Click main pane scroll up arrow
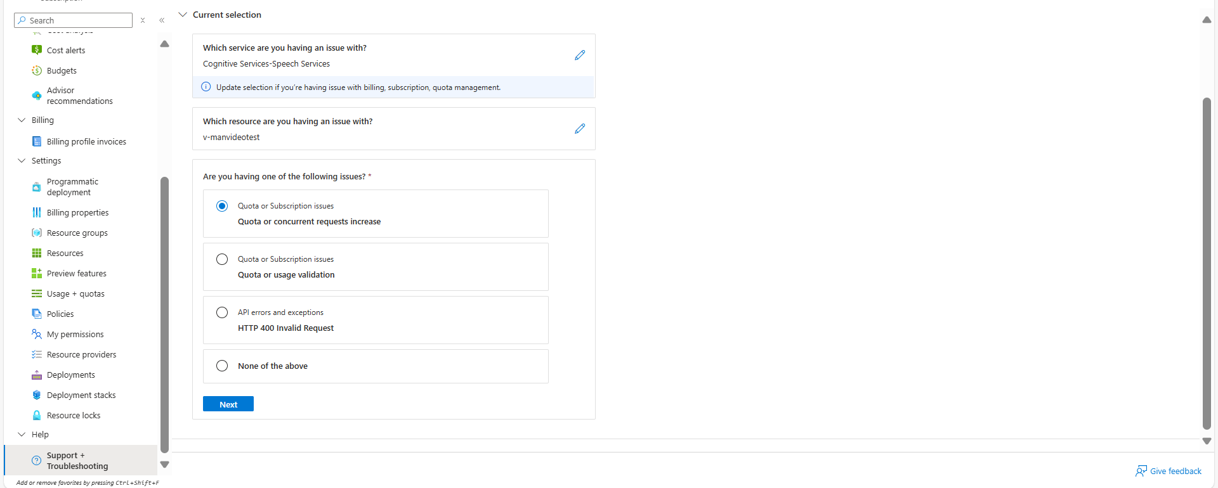This screenshot has height=488, width=1218. click(x=1207, y=20)
